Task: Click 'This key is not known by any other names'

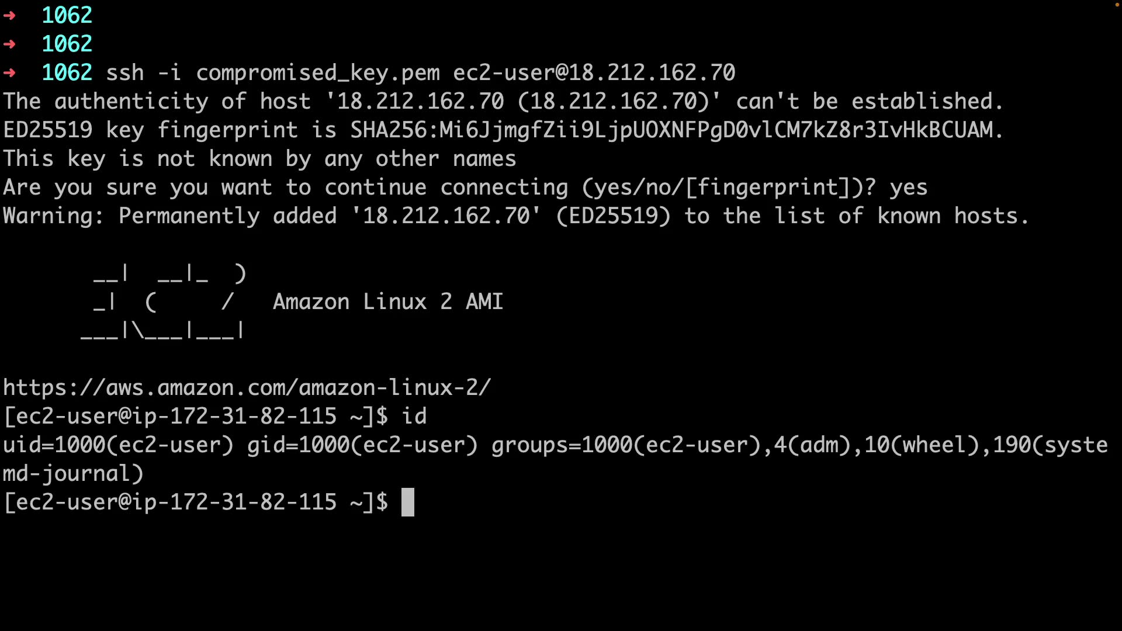Action: click(x=259, y=159)
